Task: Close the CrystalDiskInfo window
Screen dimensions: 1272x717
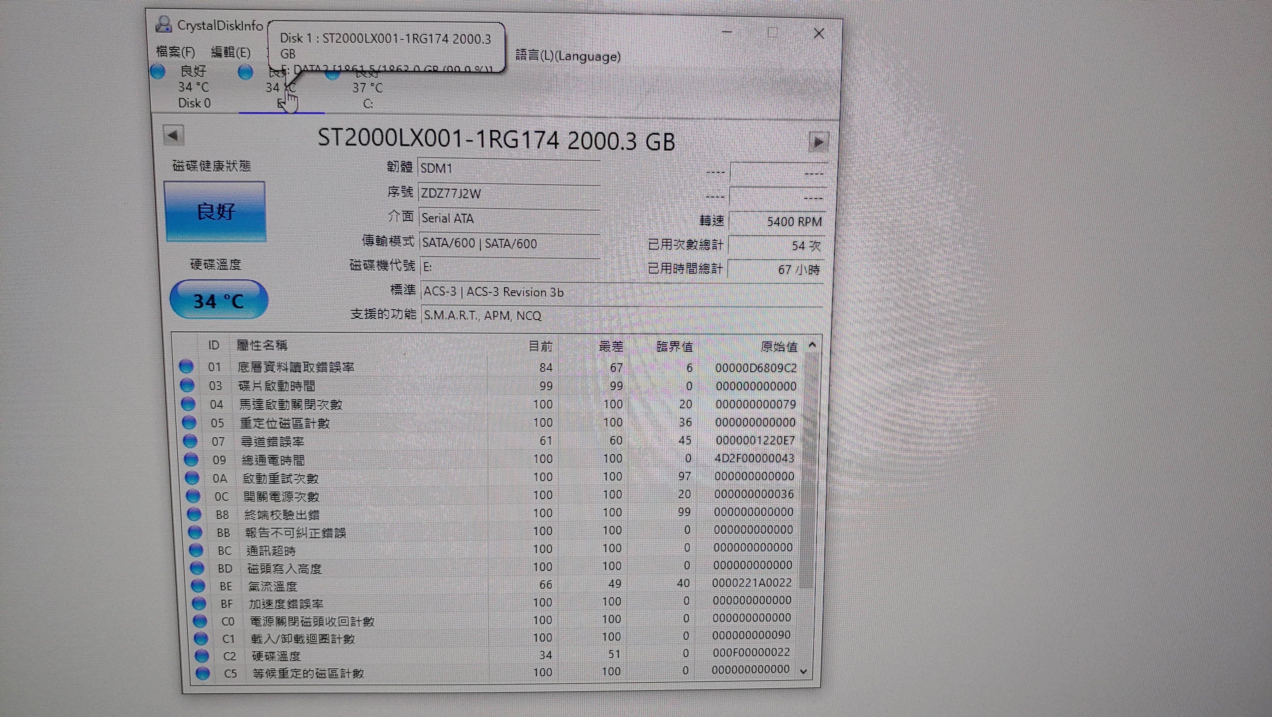Action: [x=819, y=33]
